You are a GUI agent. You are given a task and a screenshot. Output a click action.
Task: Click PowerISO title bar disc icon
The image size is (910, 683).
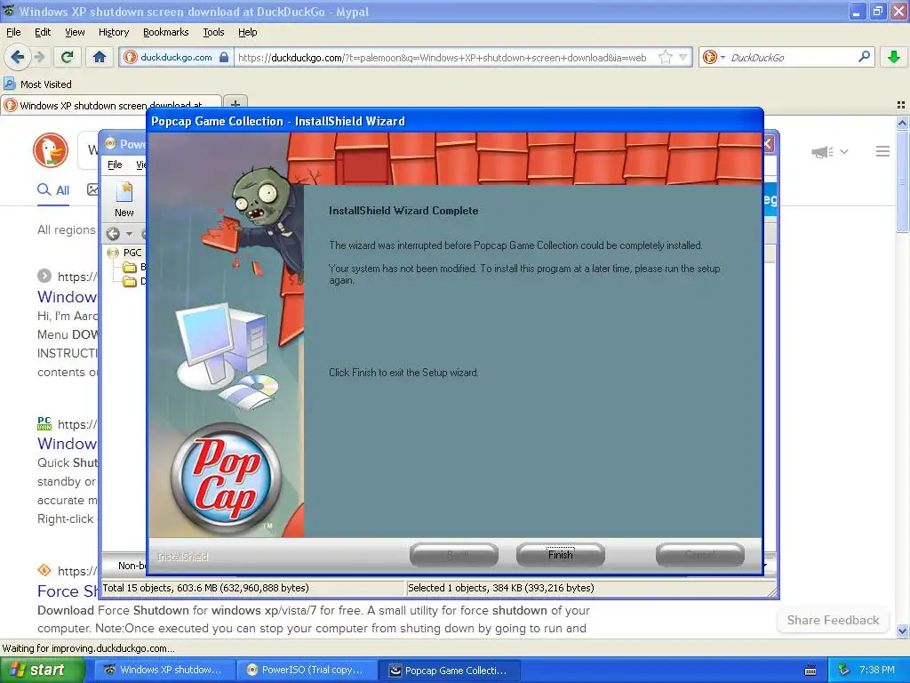tap(110, 143)
